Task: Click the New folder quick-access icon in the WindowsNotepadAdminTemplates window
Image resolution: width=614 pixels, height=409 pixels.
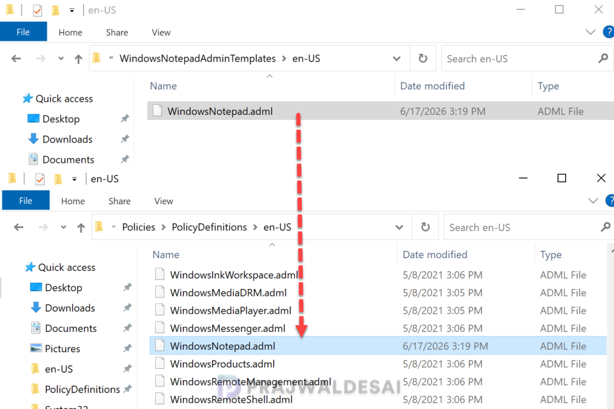Action: coord(56,11)
